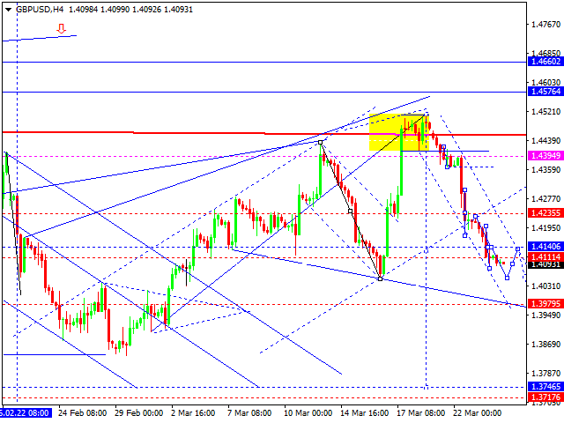The width and height of the screenshot is (564, 423).
Task: Select the 10 Mar 00:00 time label
Action: pyautogui.click(x=308, y=413)
